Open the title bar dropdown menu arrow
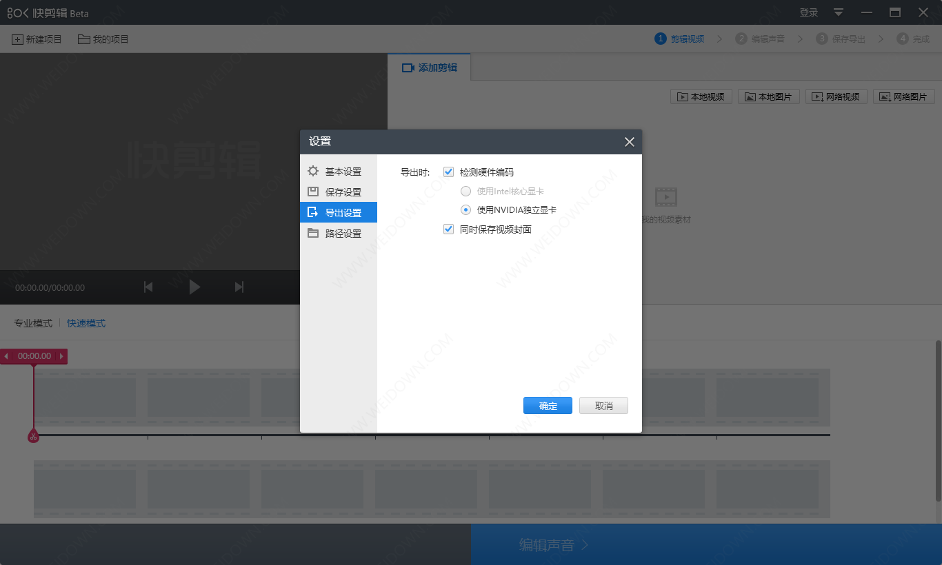 pos(839,12)
